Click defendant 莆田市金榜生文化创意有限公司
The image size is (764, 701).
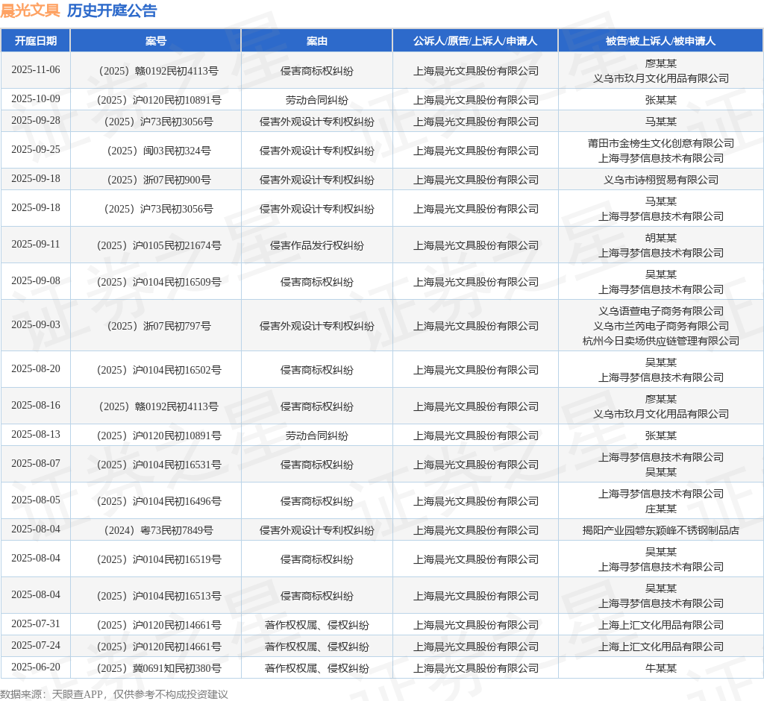pyautogui.click(x=661, y=143)
